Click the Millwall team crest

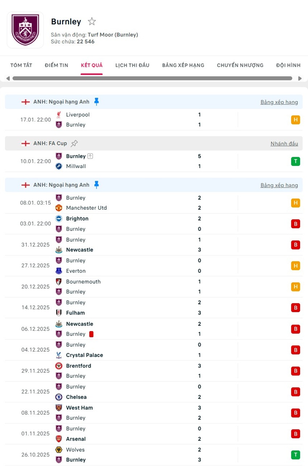point(59,166)
